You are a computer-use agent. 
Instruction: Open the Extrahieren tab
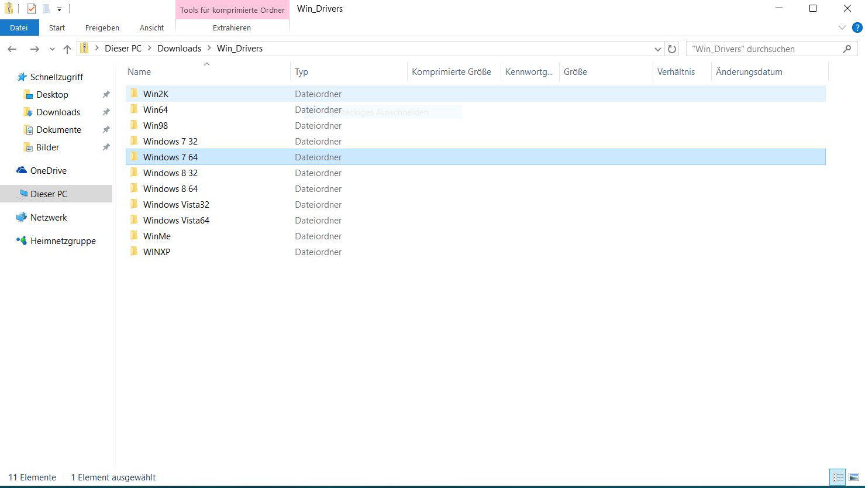(x=232, y=28)
